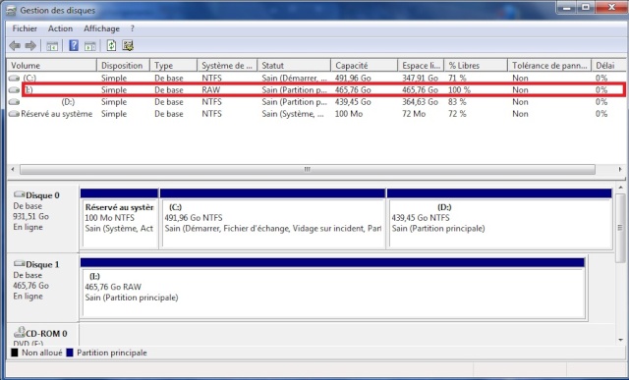629x380 pixels.
Task: Click the Disque 0 disk icon
Action: click(x=20, y=194)
